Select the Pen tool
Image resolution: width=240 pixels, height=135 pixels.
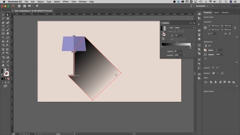pyautogui.click(x=3, y=22)
